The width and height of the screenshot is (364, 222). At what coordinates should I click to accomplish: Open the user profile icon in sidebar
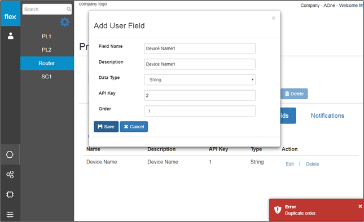(x=11, y=36)
